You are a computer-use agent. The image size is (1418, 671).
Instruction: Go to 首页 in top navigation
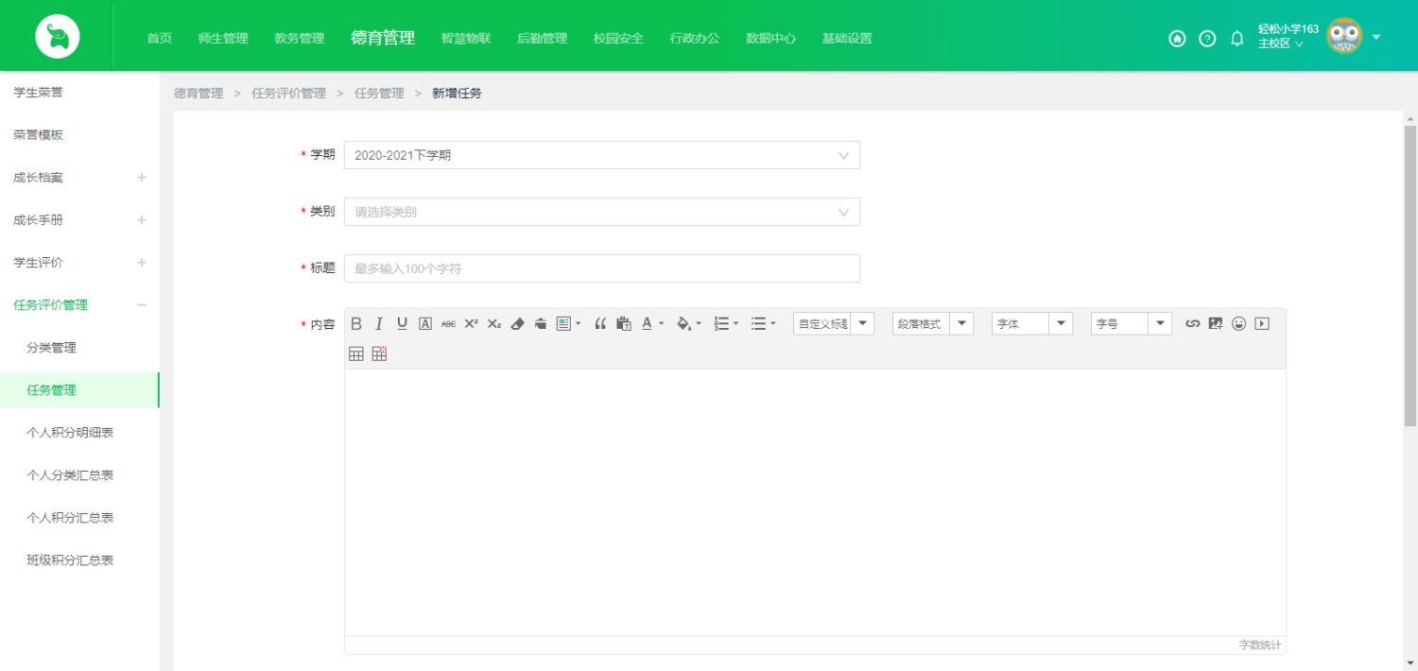click(x=160, y=39)
